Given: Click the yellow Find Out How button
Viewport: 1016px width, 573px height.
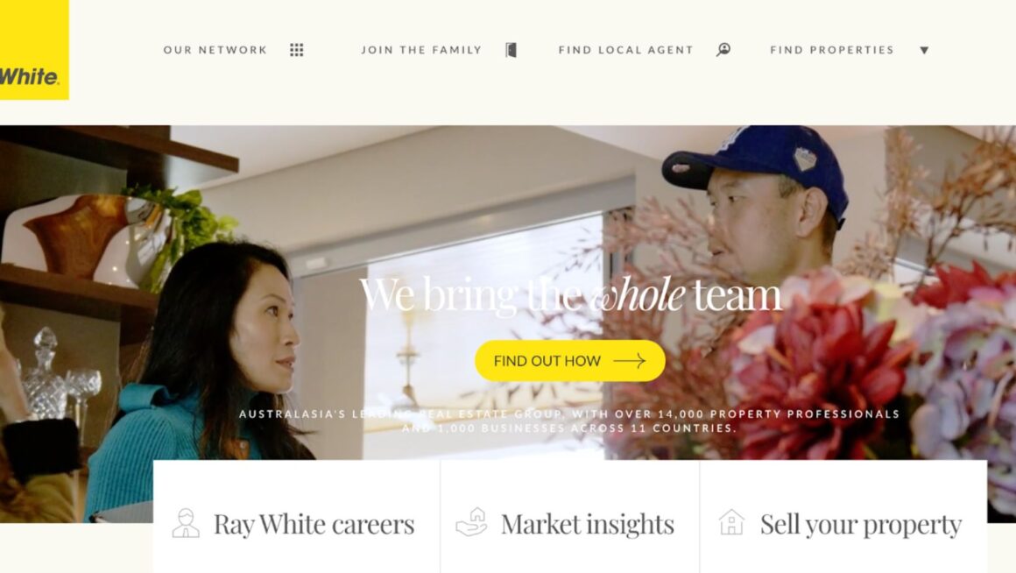Looking at the screenshot, I should [570, 360].
